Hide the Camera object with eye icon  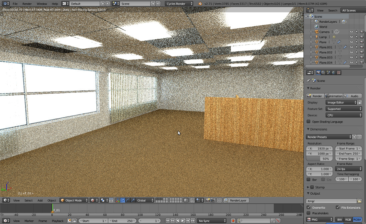coord(352,32)
